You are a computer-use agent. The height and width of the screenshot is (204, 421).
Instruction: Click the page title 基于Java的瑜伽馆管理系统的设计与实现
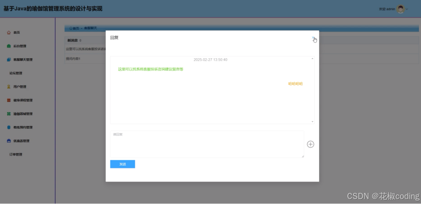pyautogui.click(x=53, y=9)
